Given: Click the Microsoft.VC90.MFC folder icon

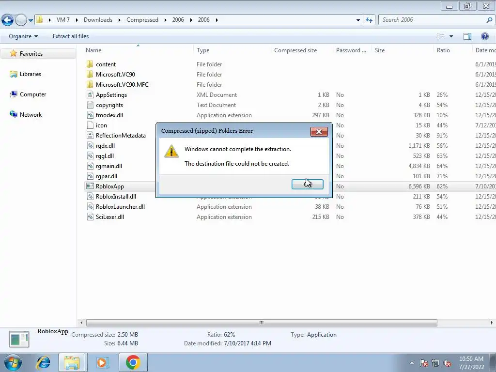Looking at the screenshot, I should pyautogui.click(x=90, y=84).
